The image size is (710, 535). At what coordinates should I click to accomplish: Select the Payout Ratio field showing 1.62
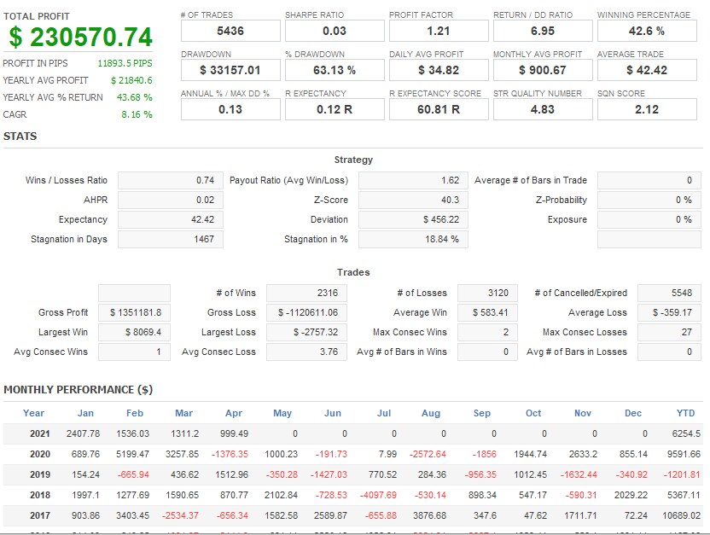(413, 180)
